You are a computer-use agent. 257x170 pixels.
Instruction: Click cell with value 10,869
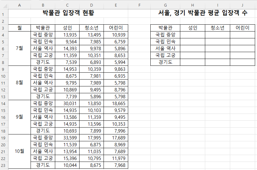pos(67,90)
